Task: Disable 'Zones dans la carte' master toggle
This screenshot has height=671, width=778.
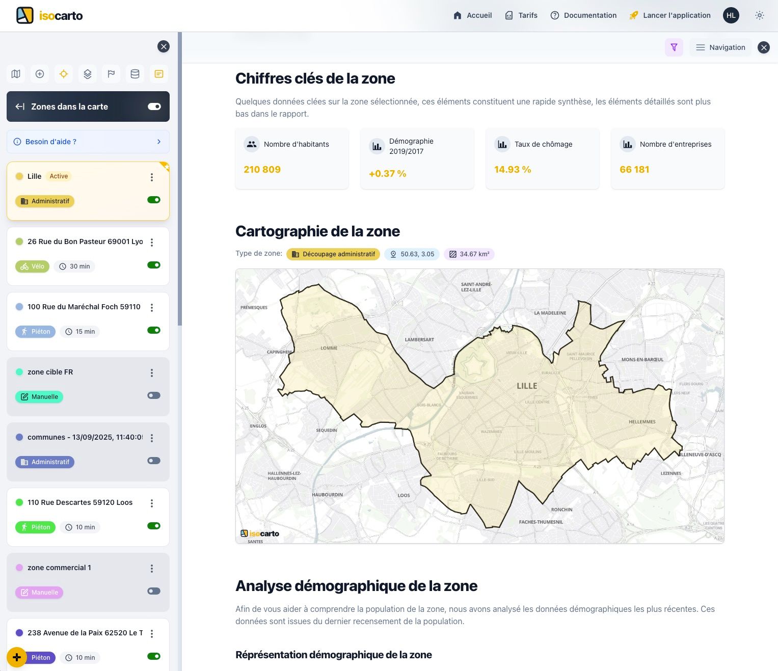Action: [x=154, y=106]
